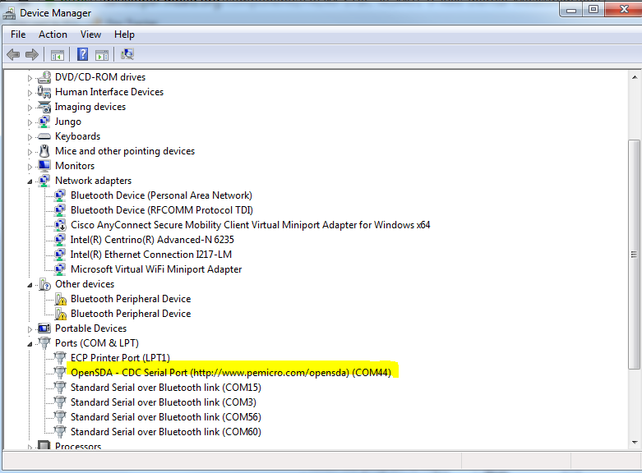
Task: Click the ECP Printer Port icon
Action: pyautogui.click(x=60, y=358)
